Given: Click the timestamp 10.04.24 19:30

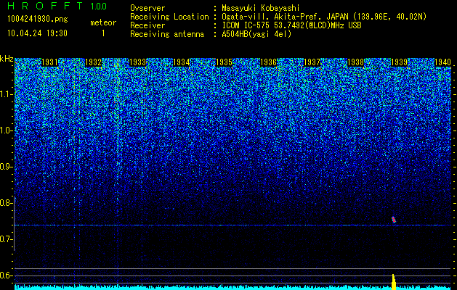Looking at the screenshot, I should 37,33.
